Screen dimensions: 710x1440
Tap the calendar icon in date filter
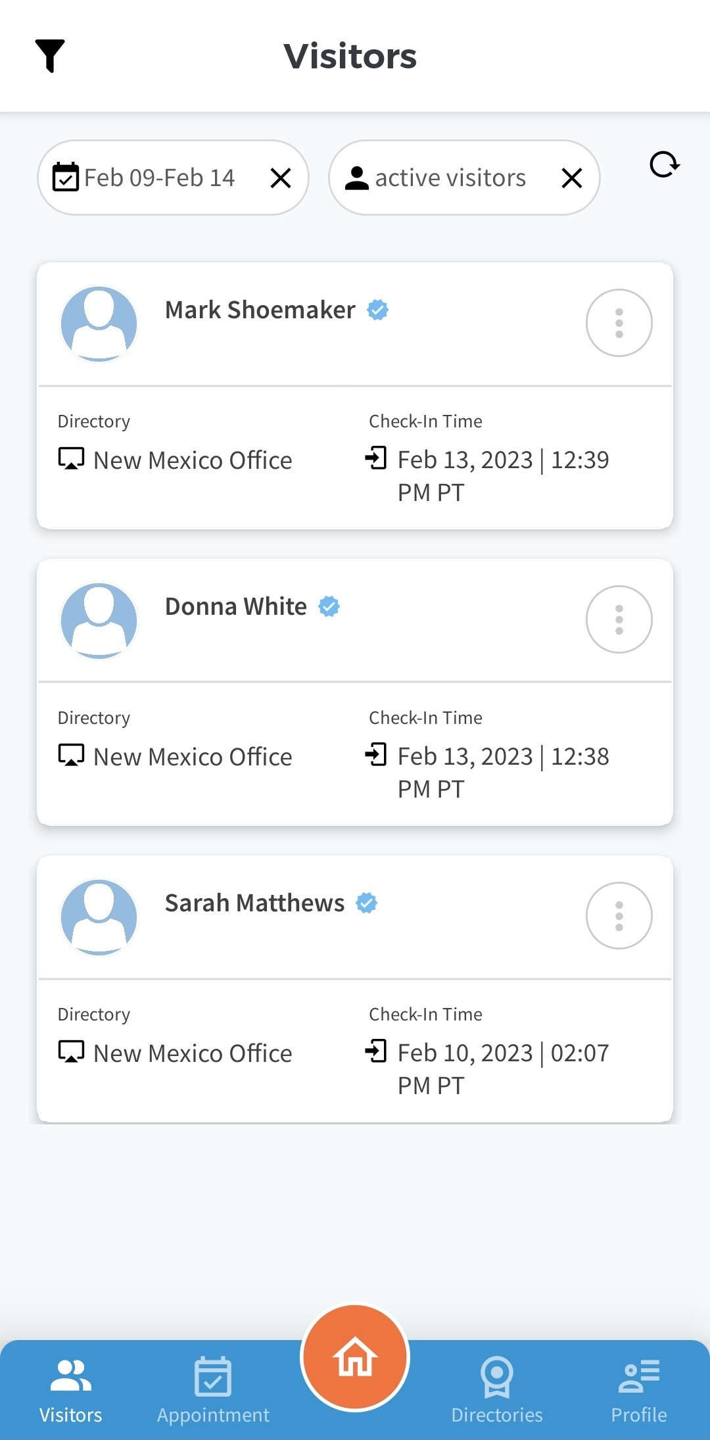click(66, 178)
